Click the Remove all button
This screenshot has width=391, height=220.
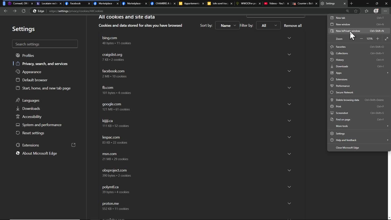(293, 26)
